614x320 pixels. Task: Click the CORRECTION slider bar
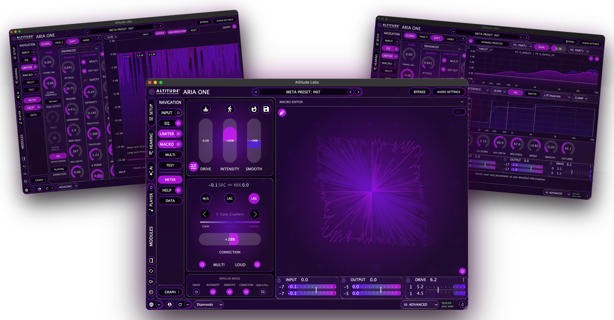pos(230,239)
